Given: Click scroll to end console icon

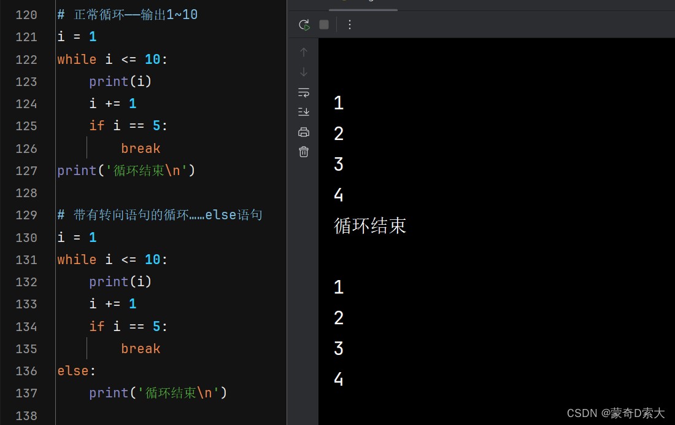Looking at the screenshot, I should coord(304,112).
